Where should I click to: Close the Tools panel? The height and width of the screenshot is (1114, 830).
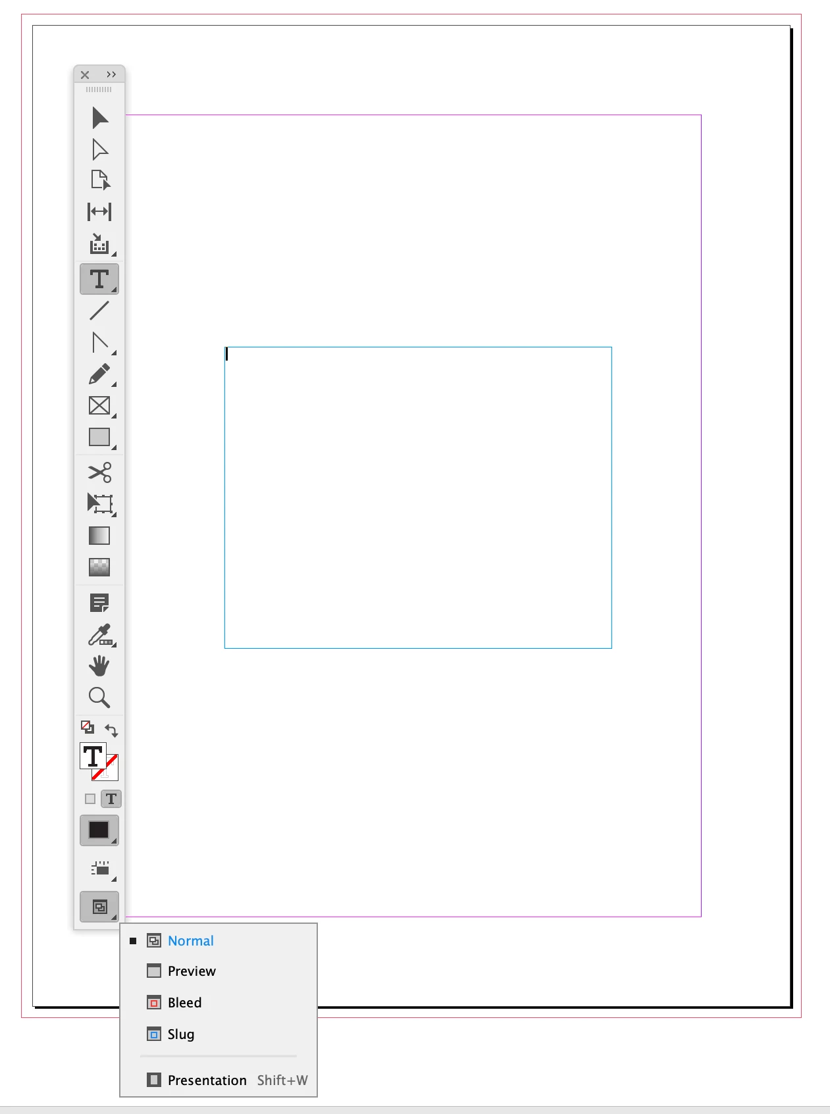click(85, 75)
